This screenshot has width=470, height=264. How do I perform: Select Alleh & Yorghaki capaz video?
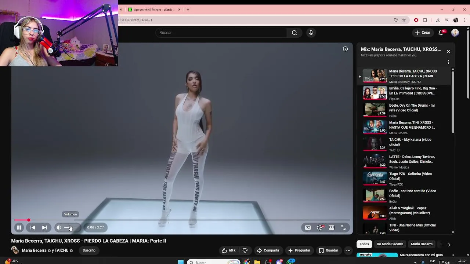(x=403, y=213)
